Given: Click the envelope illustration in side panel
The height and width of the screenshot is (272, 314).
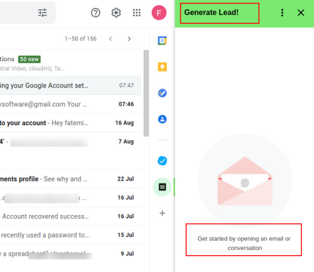Looking at the screenshot, I should [x=245, y=181].
